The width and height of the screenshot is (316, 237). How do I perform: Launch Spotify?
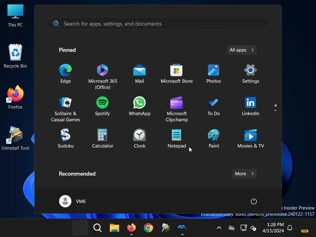pyautogui.click(x=102, y=106)
